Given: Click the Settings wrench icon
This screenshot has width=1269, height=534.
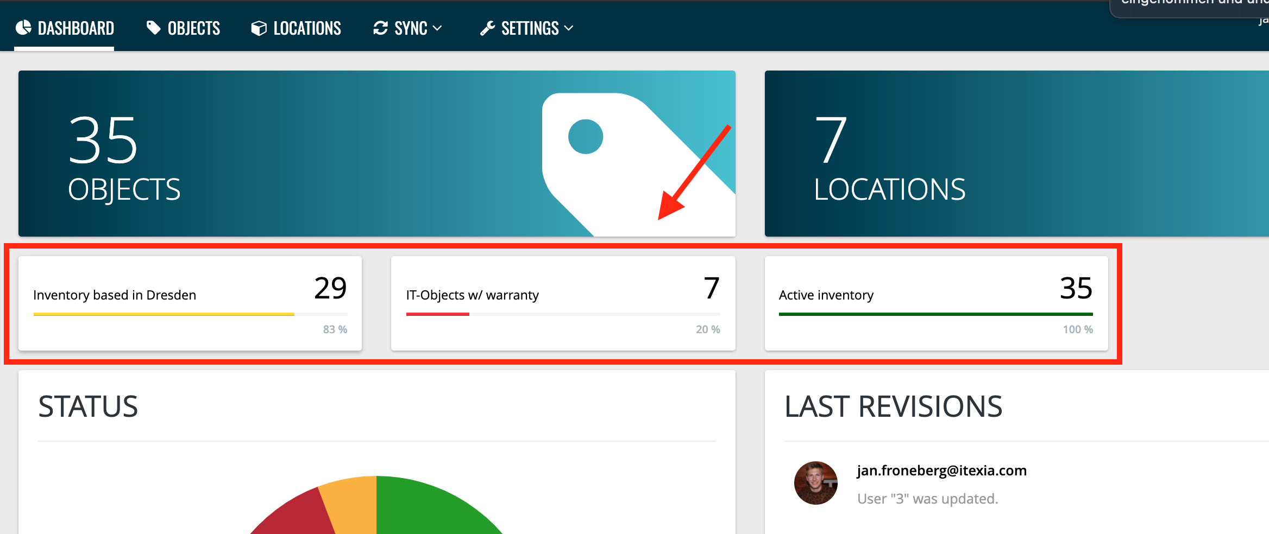Looking at the screenshot, I should coord(487,28).
